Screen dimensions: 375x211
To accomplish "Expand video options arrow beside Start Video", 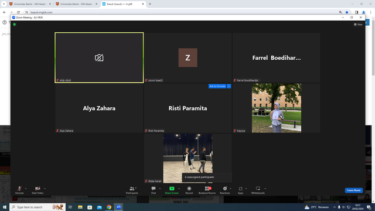I will pos(45,189).
